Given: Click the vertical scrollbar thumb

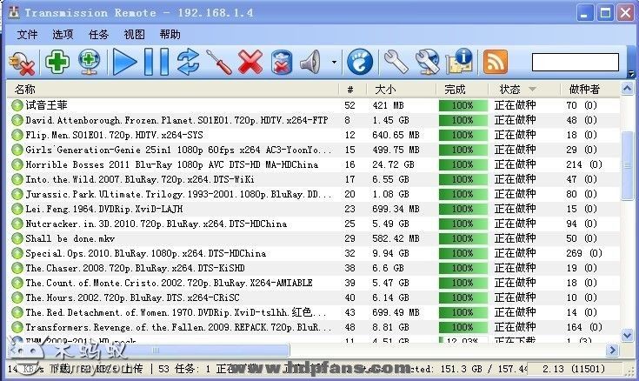Looking at the screenshot, I should pyautogui.click(x=627, y=165).
